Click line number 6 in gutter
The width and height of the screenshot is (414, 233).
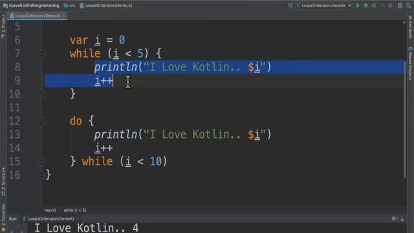click(17, 40)
